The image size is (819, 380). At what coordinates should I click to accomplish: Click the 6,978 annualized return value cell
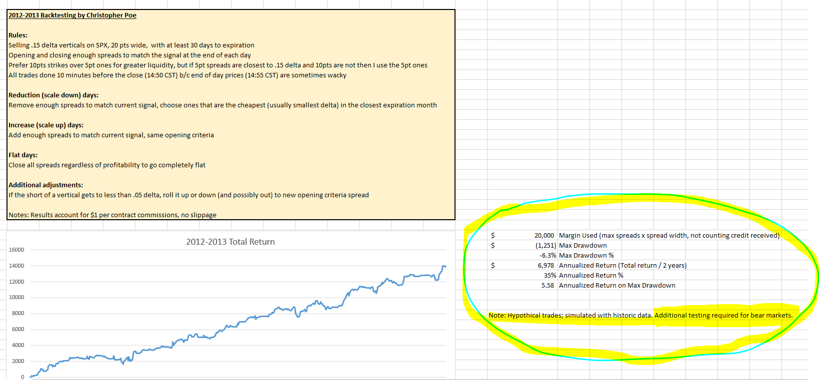(545, 266)
